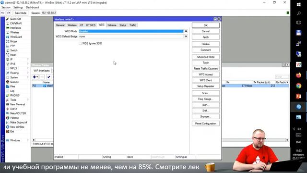Open Settings menu
This screenshot has height=173, width=307.
[x=18, y=8]
